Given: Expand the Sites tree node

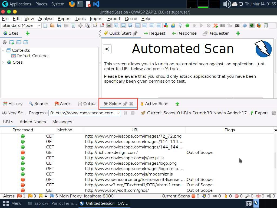Looking at the screenshot, I should click(x=3, y=62).
